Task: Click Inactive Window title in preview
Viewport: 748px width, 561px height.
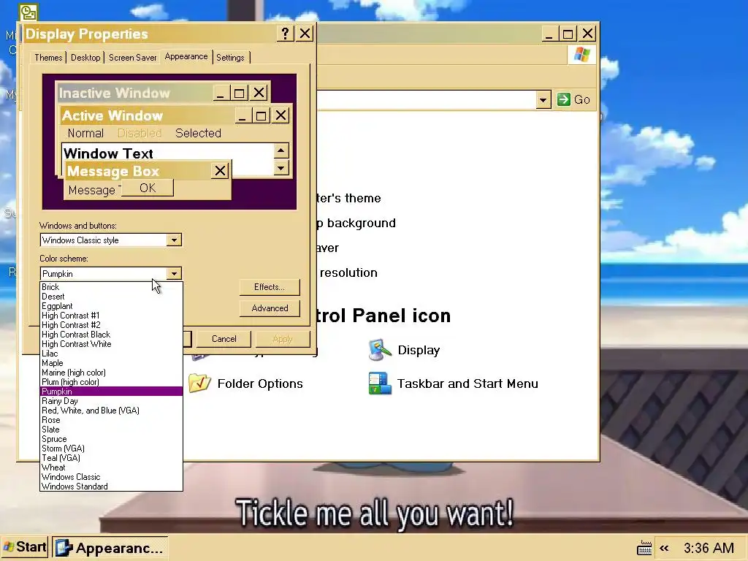Action: tap(115, 93)
